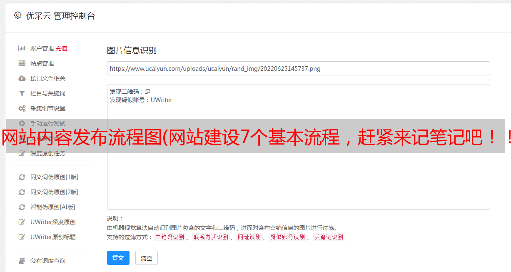Click the 关键词识别 filter tag
The height and width of the screenshot is (272, 511).
click(x=329, y=237)
